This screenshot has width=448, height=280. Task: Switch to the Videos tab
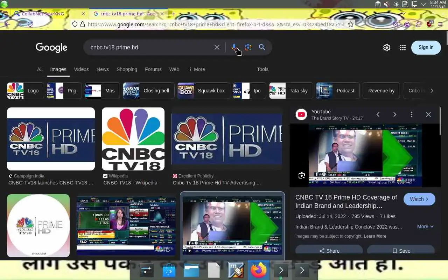coord(82,69)
